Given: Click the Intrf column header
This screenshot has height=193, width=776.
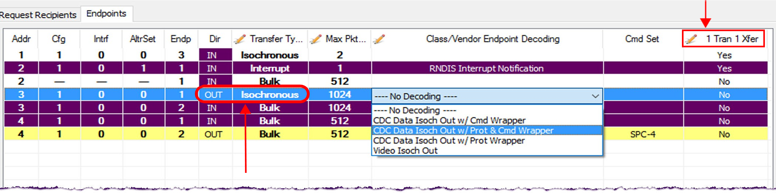Looking at the screenshot, I should point(101,39).
